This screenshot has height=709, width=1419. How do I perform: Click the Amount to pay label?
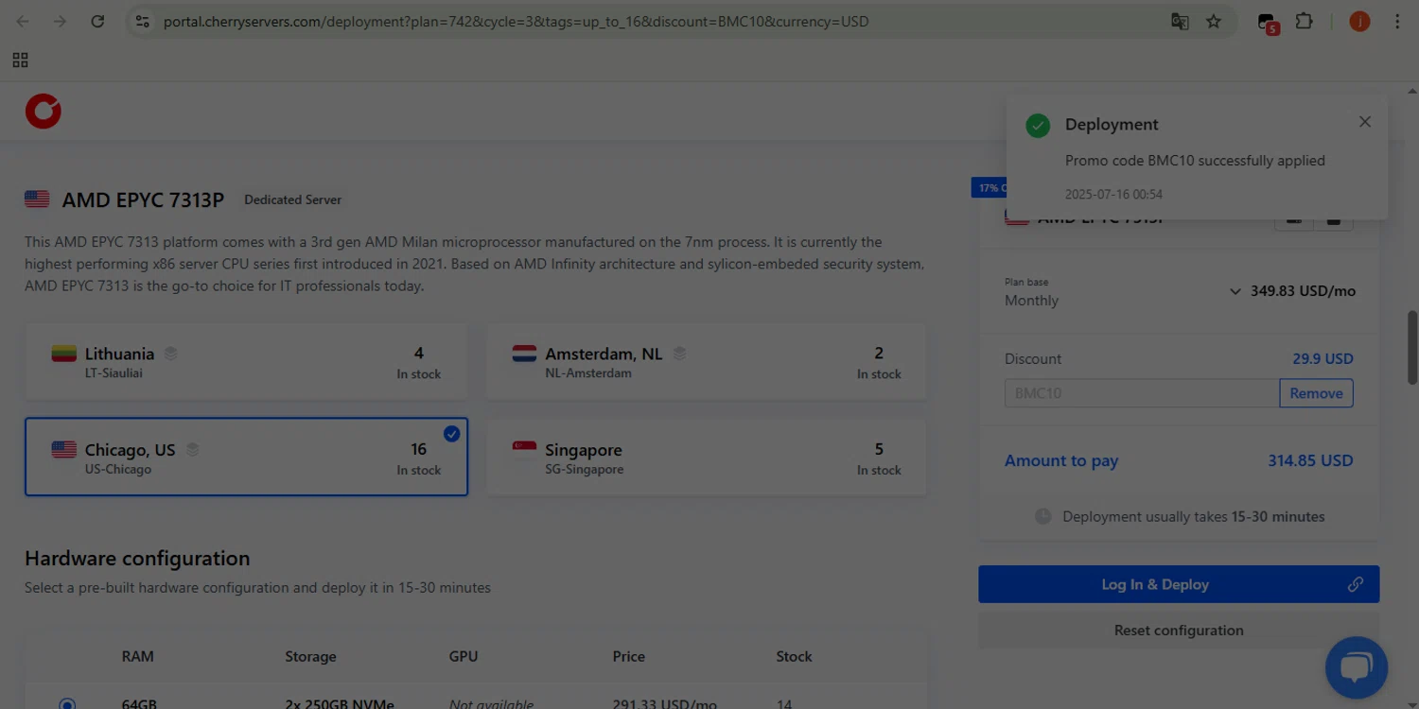click(x=1061, y=460)
